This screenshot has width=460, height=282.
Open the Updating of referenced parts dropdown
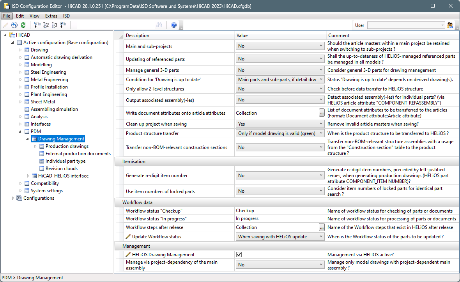click(x=280, y=59)
